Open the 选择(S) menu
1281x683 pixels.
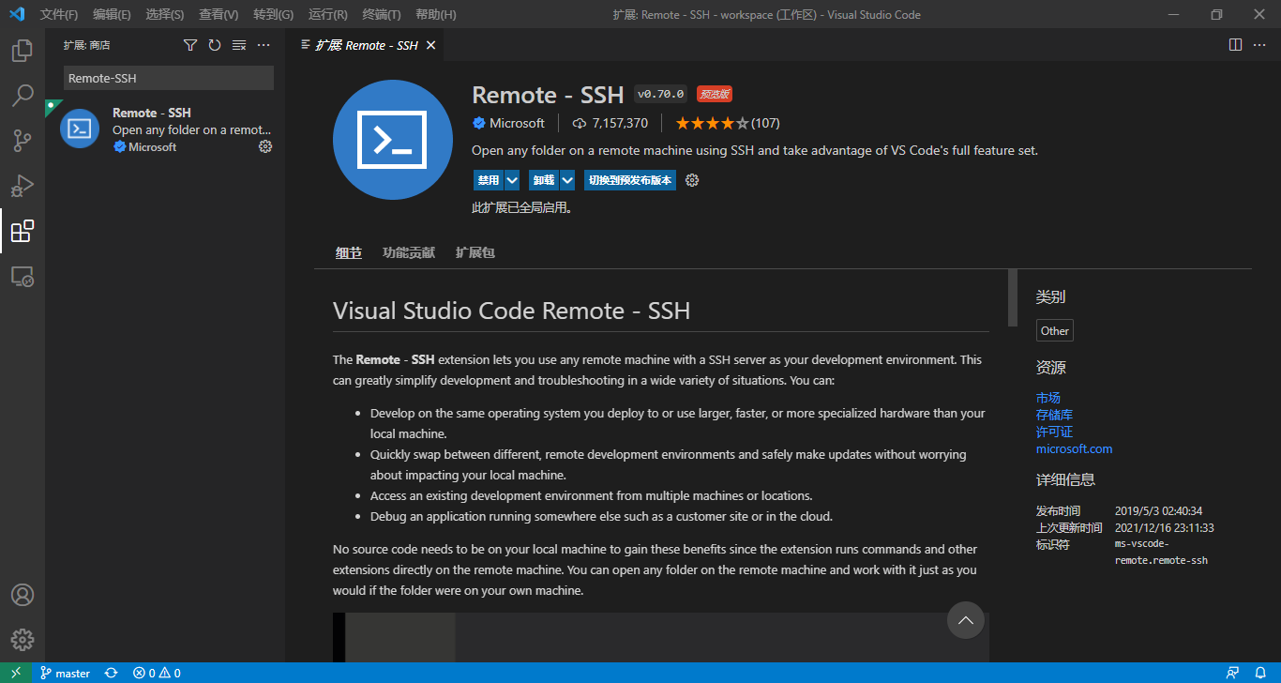pos(165,14)
